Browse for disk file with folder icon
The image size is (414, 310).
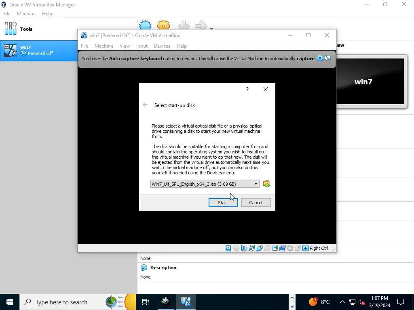[266, 184]
